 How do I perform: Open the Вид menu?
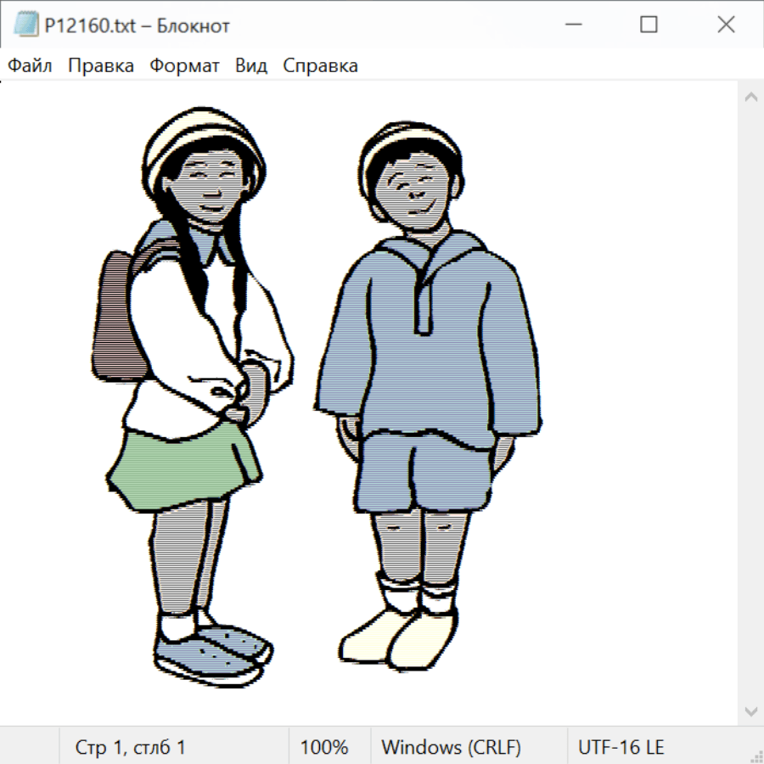tap(251, 66)
